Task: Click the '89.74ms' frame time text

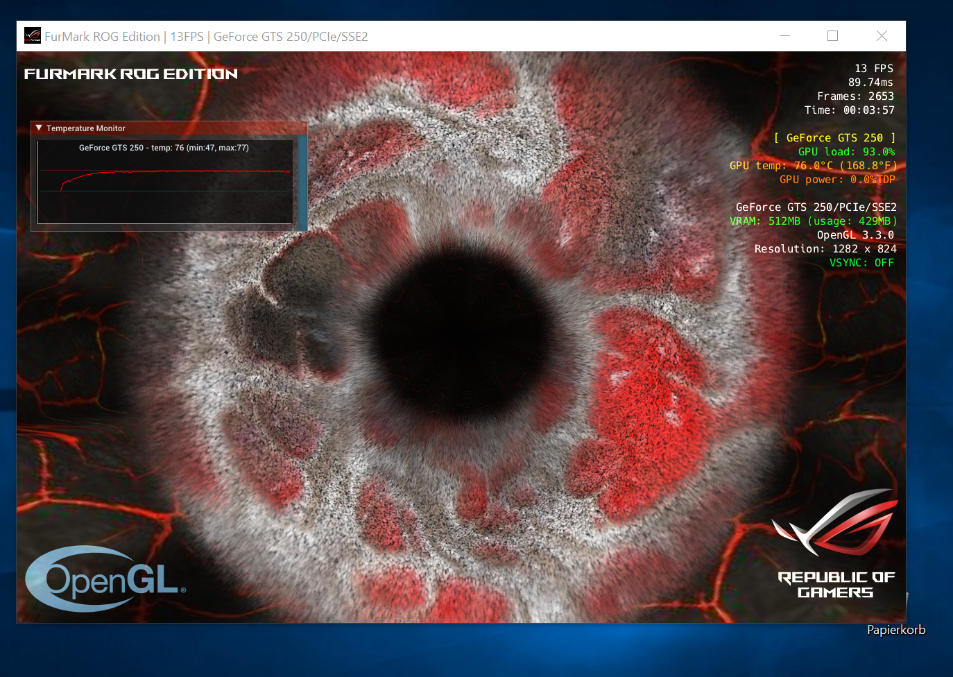Action: point(870,83)
